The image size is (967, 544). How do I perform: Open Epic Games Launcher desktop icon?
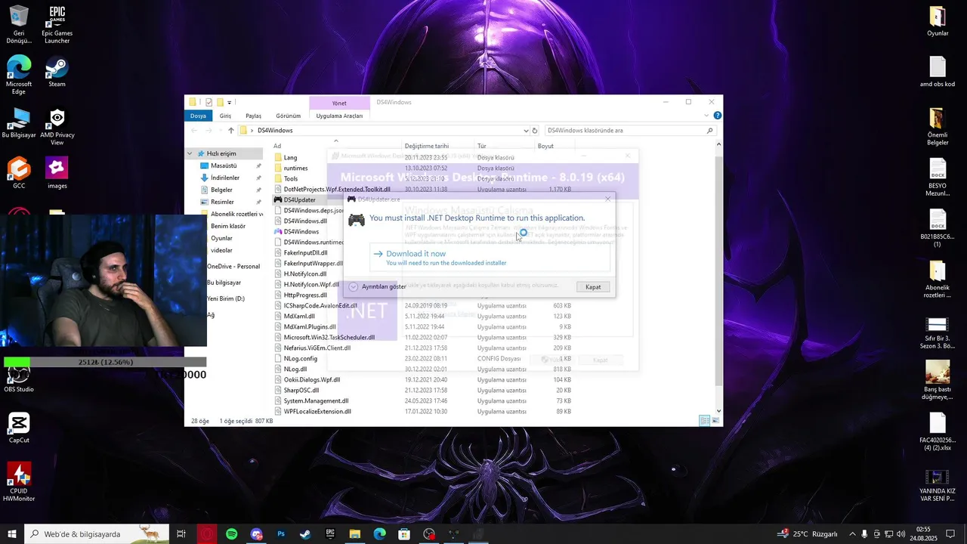point(57,25)
